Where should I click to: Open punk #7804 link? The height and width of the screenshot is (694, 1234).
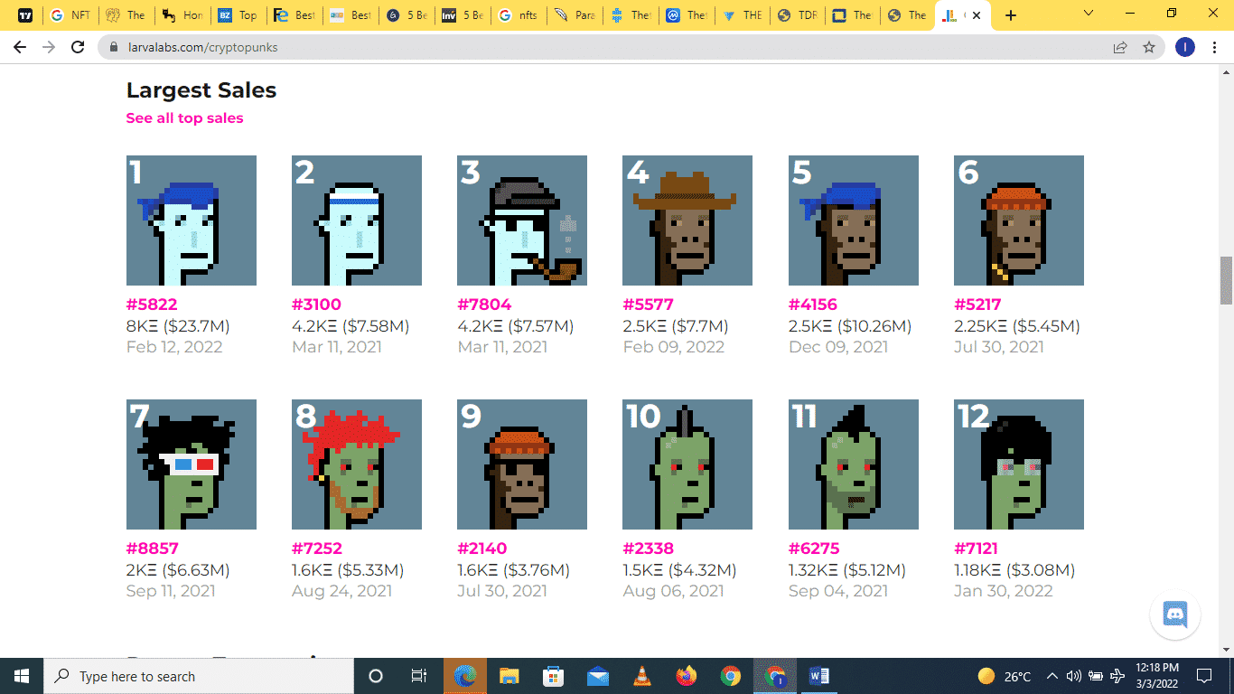tap(482, 305)
